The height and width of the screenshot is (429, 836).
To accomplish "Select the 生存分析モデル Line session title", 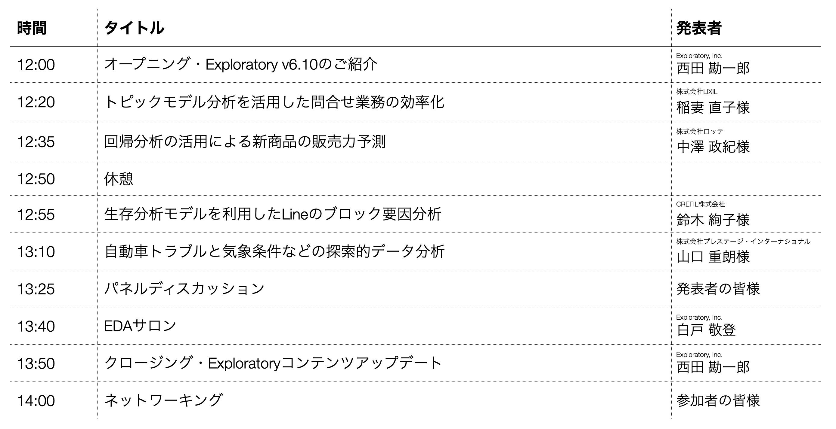I will click(273, 214).
